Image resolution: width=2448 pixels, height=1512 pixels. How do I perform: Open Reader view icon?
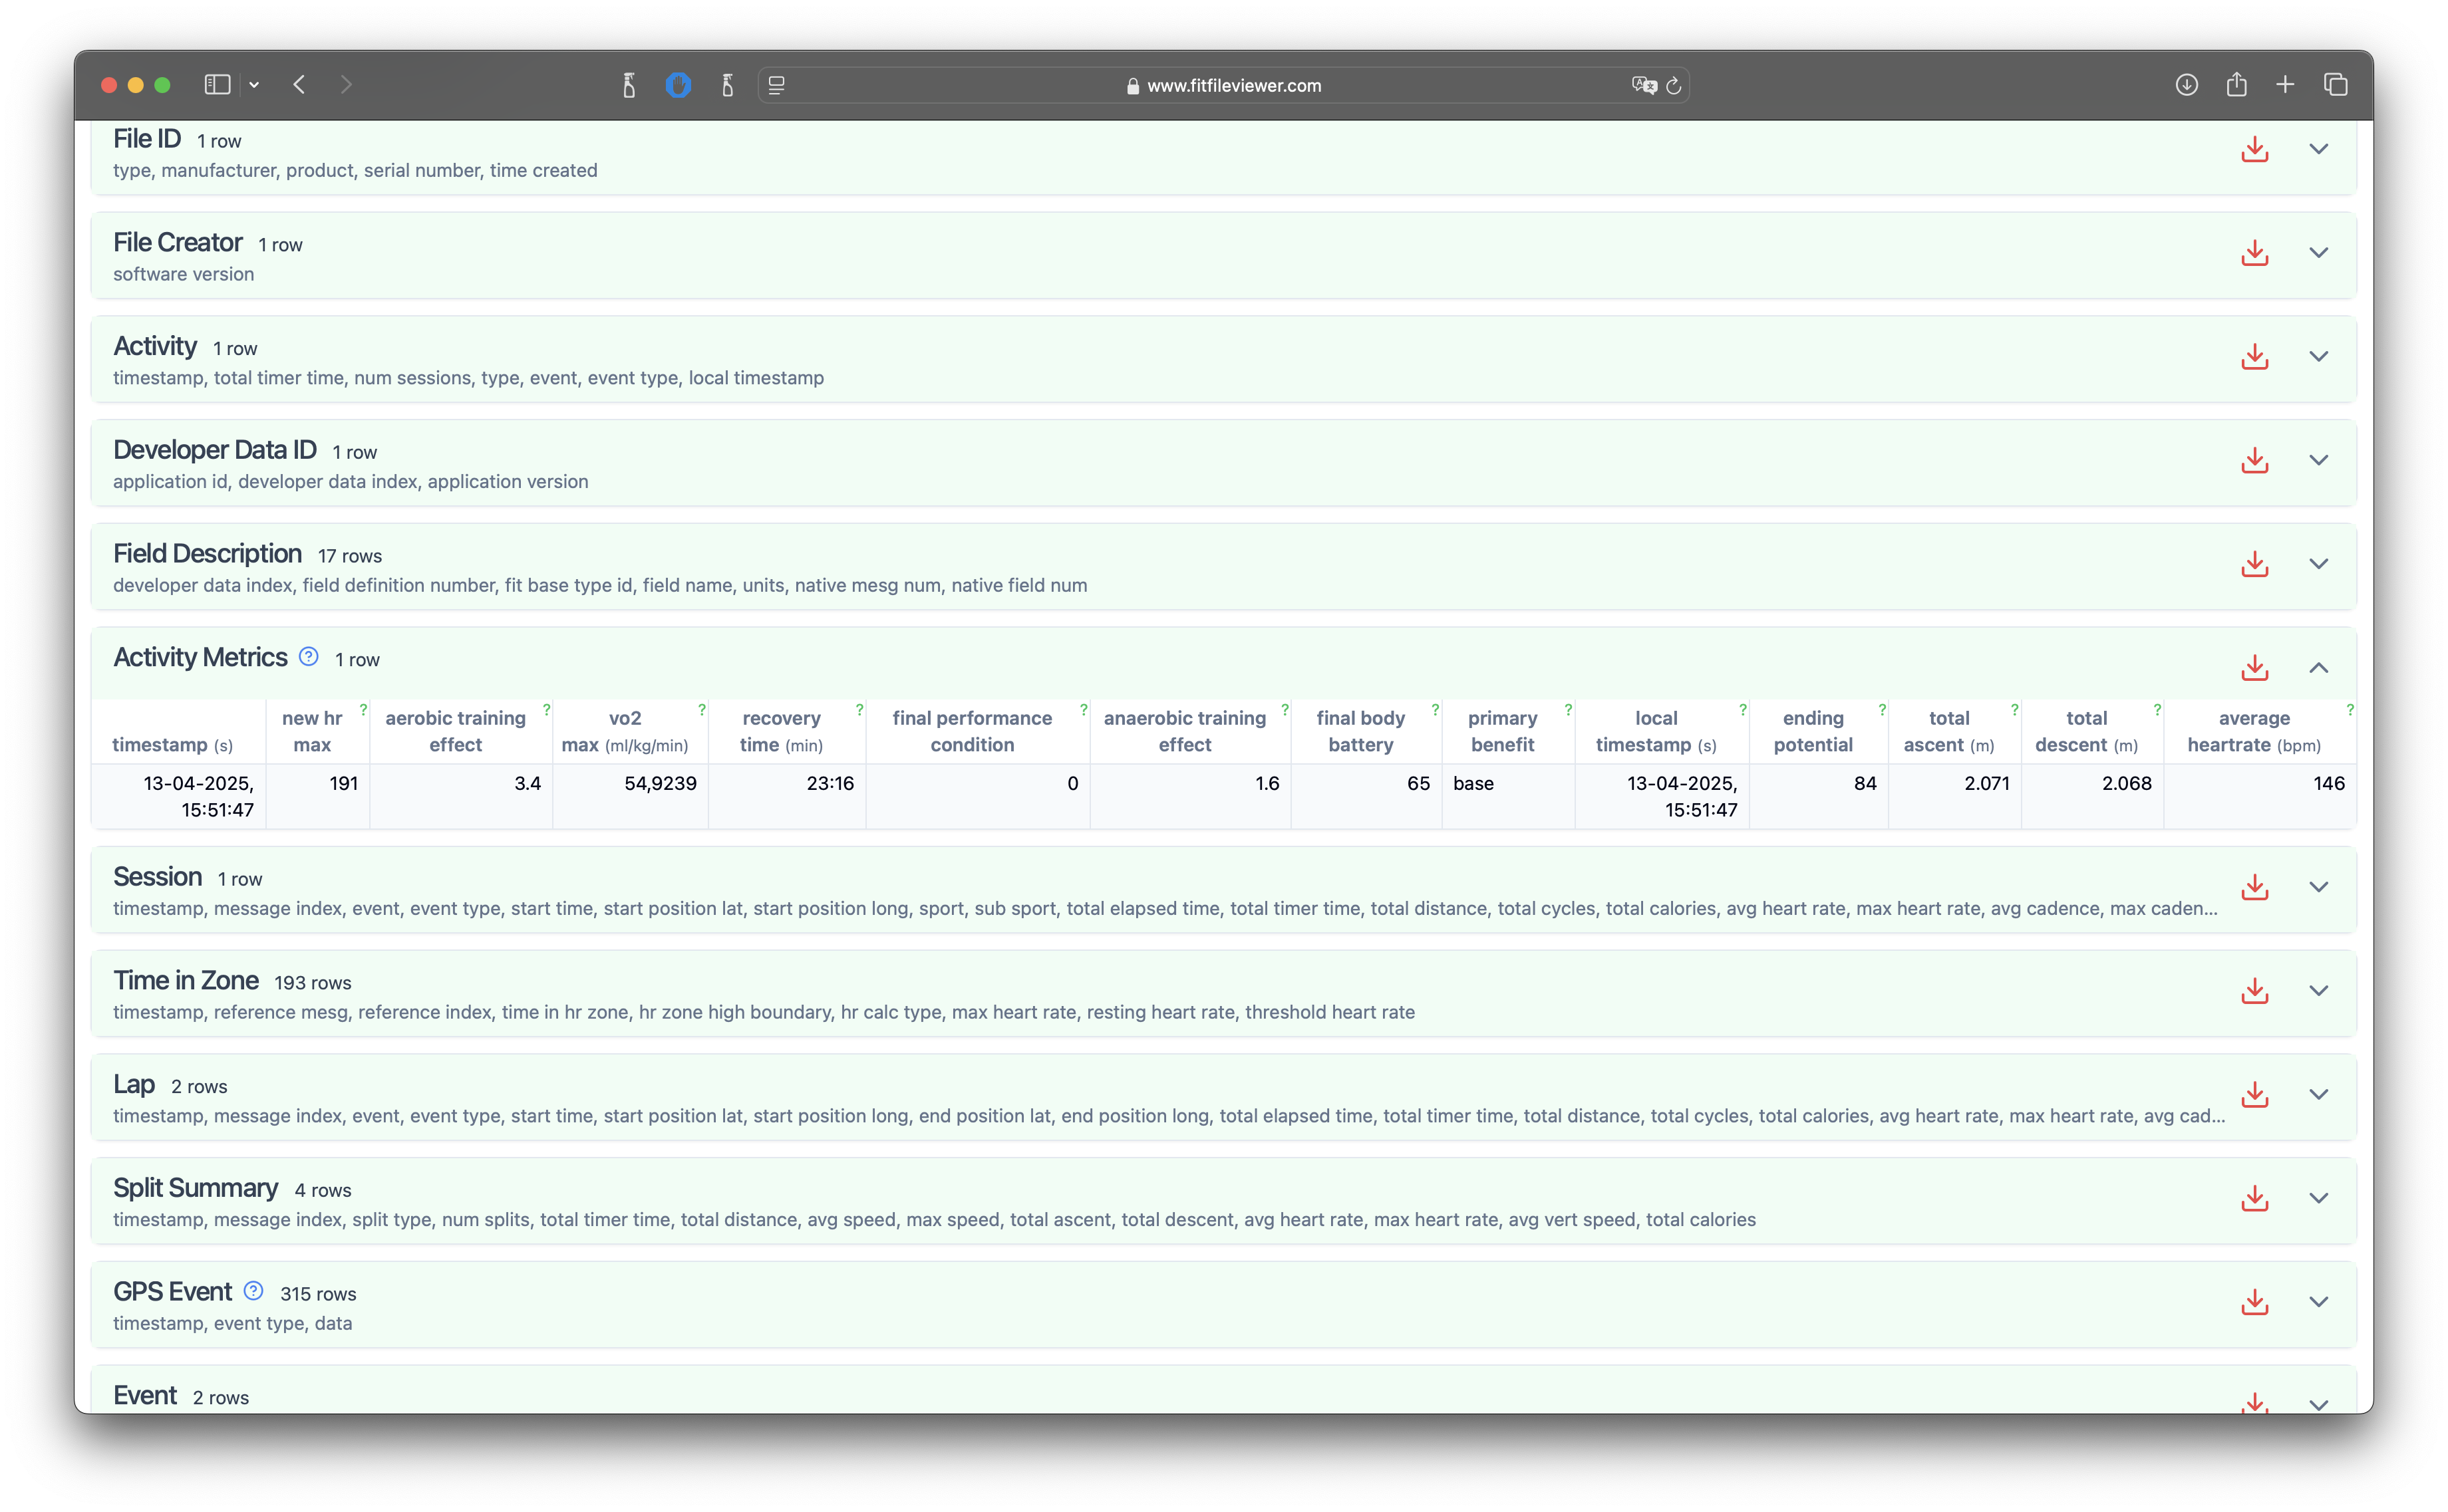[x=776, y=86]
